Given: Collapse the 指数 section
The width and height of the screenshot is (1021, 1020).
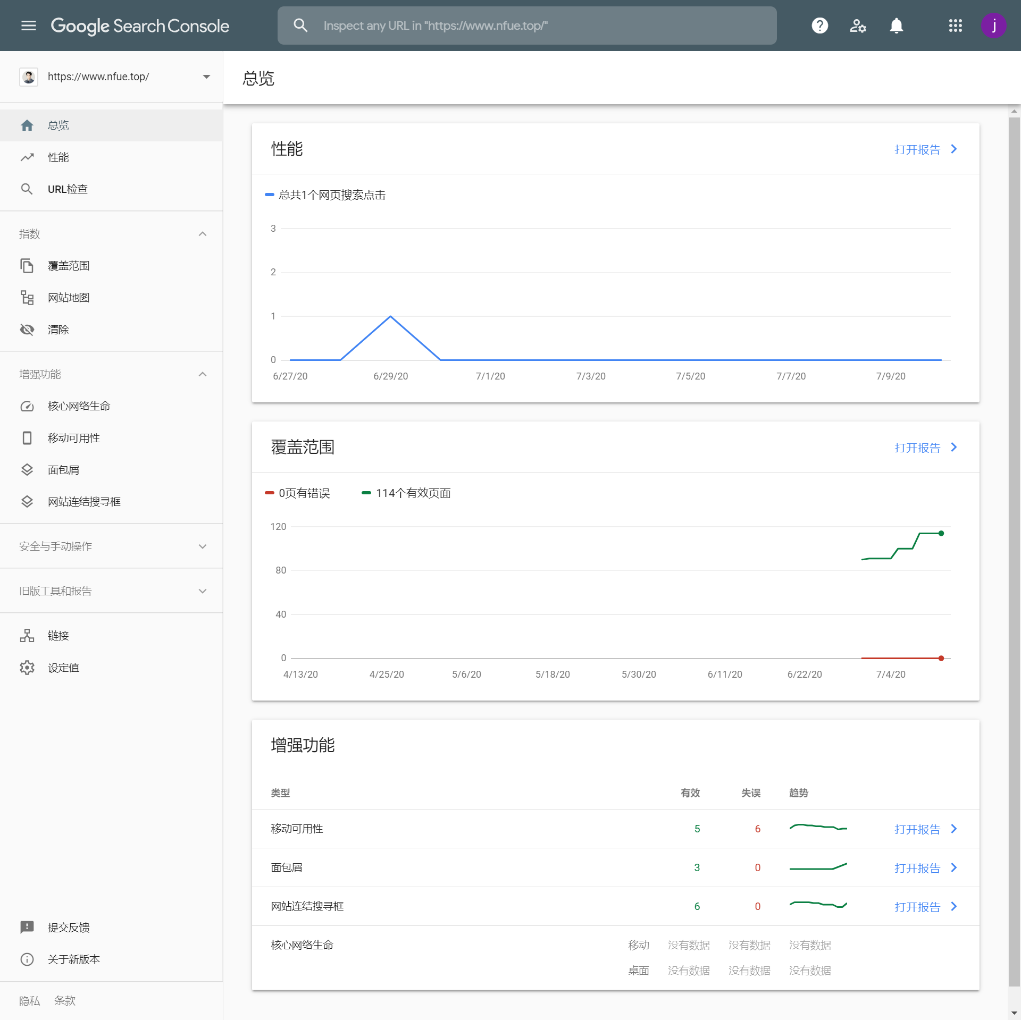Looking at the screenshot, I should [203, 234].
